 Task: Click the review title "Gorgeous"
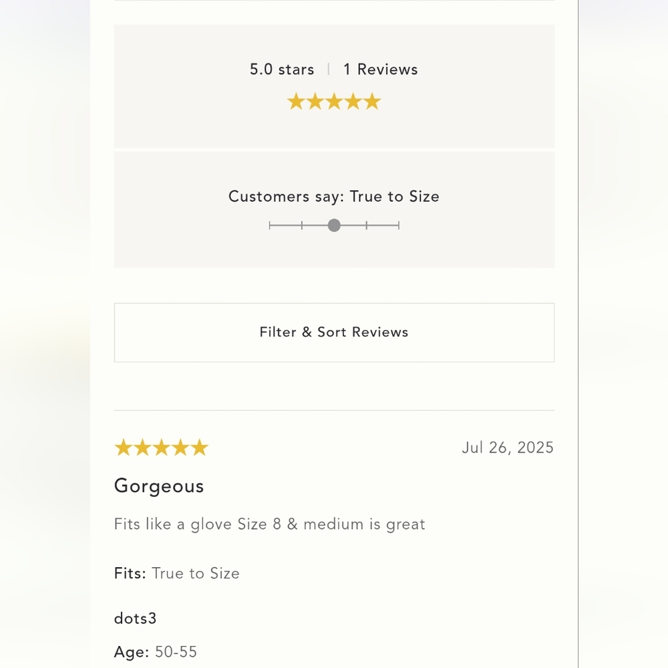[x=159, y=486]
